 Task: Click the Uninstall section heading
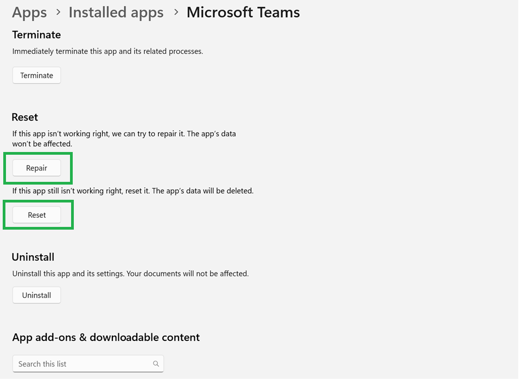click(33, 257)
